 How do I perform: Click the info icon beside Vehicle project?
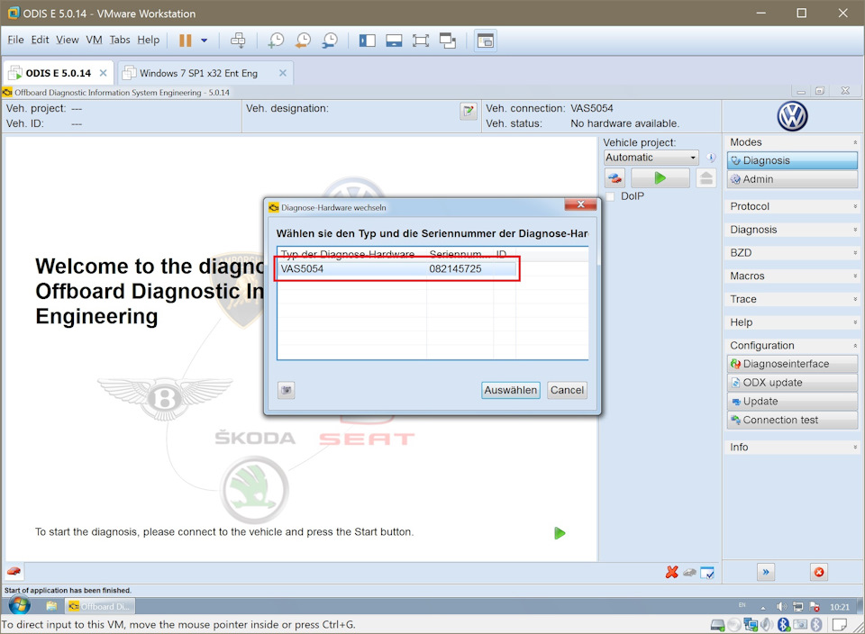click(x=711, y=158)
